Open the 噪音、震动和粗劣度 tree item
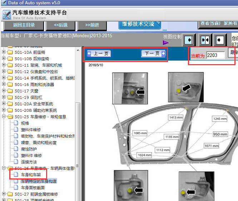This screenshot has height=201, width=238. pyautogui.click(x=39, y=143)
